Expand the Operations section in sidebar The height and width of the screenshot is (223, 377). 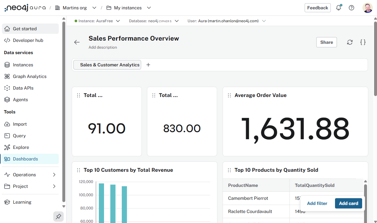24,174
